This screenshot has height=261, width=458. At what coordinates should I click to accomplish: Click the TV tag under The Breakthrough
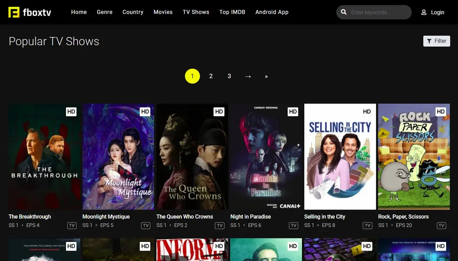click(x=72, y=226)
